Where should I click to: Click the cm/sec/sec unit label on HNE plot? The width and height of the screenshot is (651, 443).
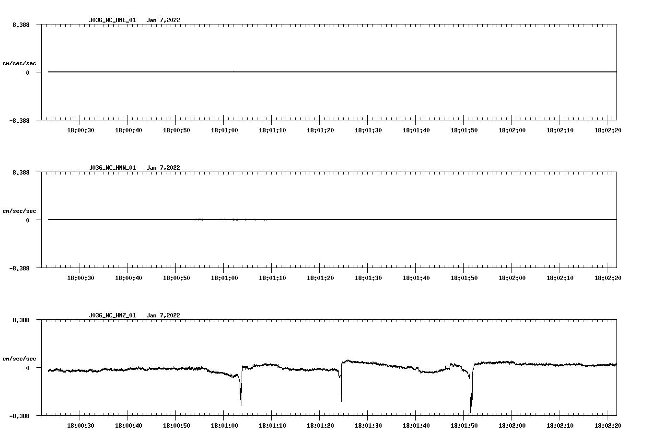point(19,63)
